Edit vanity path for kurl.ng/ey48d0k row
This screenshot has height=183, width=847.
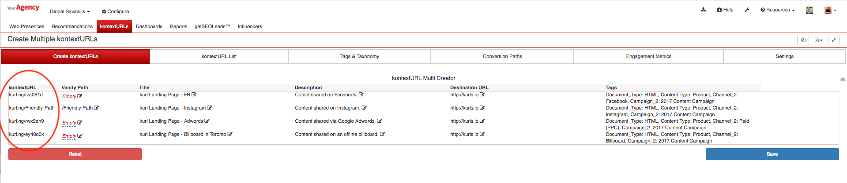(80, 136)
